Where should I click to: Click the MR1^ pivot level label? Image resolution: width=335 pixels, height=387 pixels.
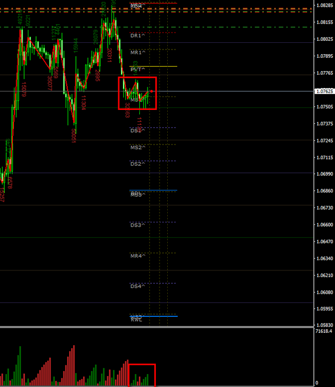tap(138, 53)
